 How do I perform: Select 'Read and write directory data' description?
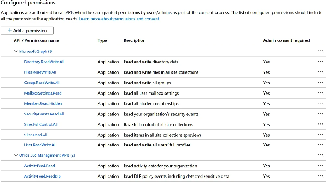click(151, 62)
